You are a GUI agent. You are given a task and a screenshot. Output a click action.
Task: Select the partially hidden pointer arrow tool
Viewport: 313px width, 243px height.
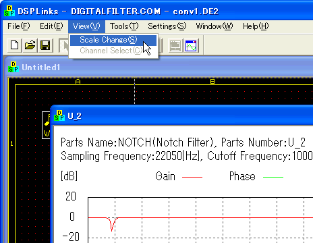[x=63, y=45]
